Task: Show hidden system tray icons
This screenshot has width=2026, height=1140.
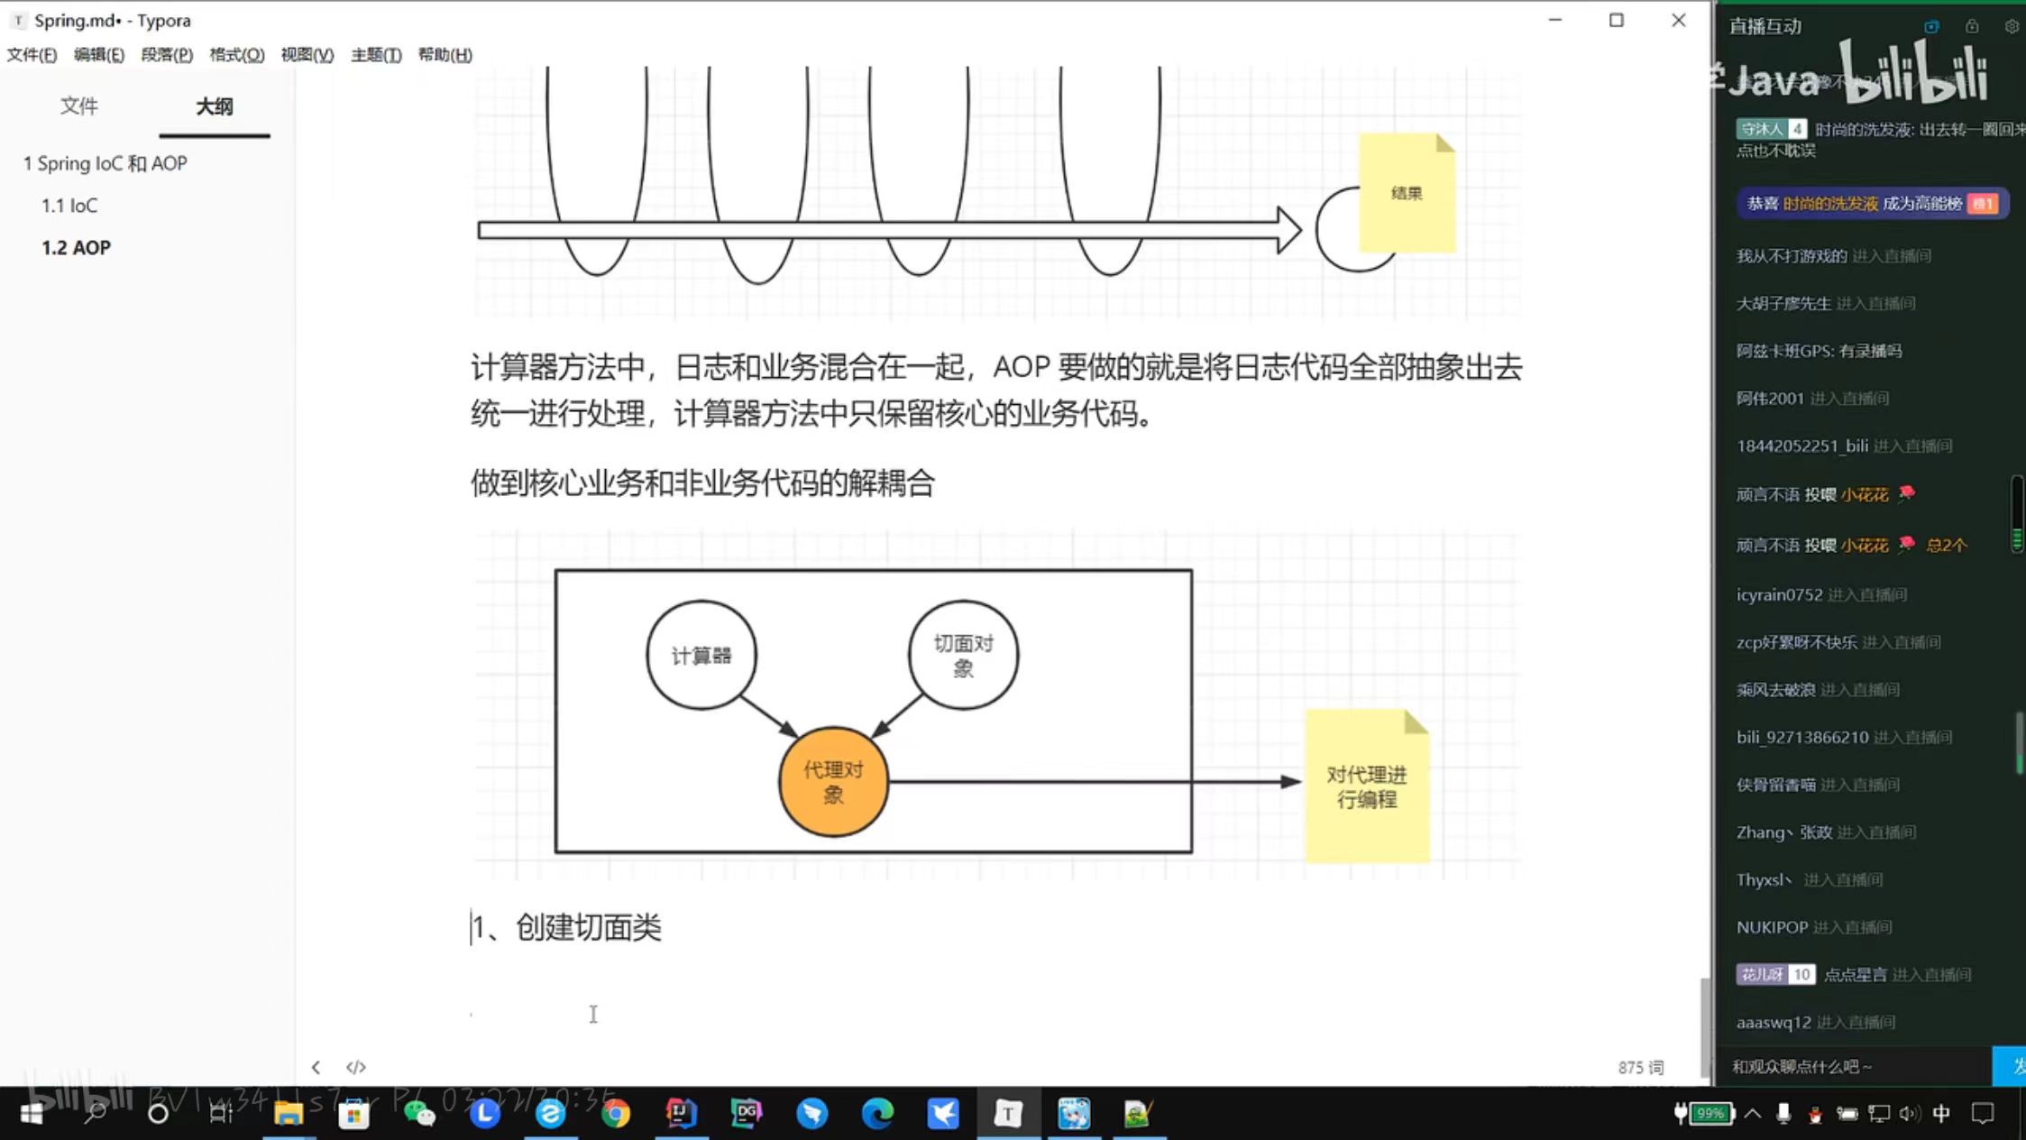Action: coord(1753,1114)
